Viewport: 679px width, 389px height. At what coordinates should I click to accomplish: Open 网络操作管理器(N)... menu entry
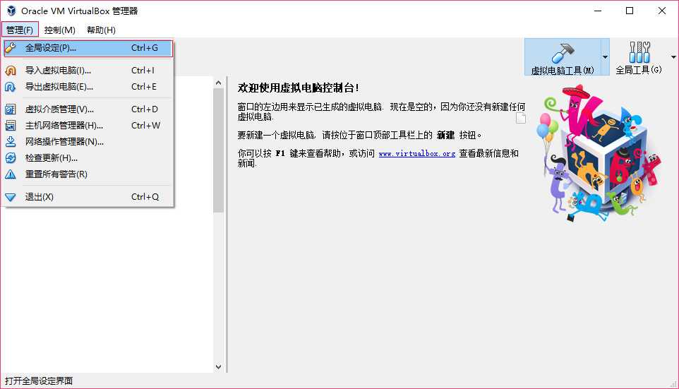coord(88,142)
